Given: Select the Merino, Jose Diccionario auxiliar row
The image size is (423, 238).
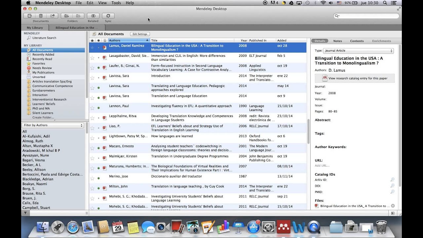Looking at the screenshot, I should tap(198, 178).
